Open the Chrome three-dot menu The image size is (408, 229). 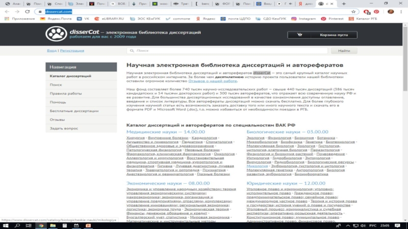tap(403, 11)
